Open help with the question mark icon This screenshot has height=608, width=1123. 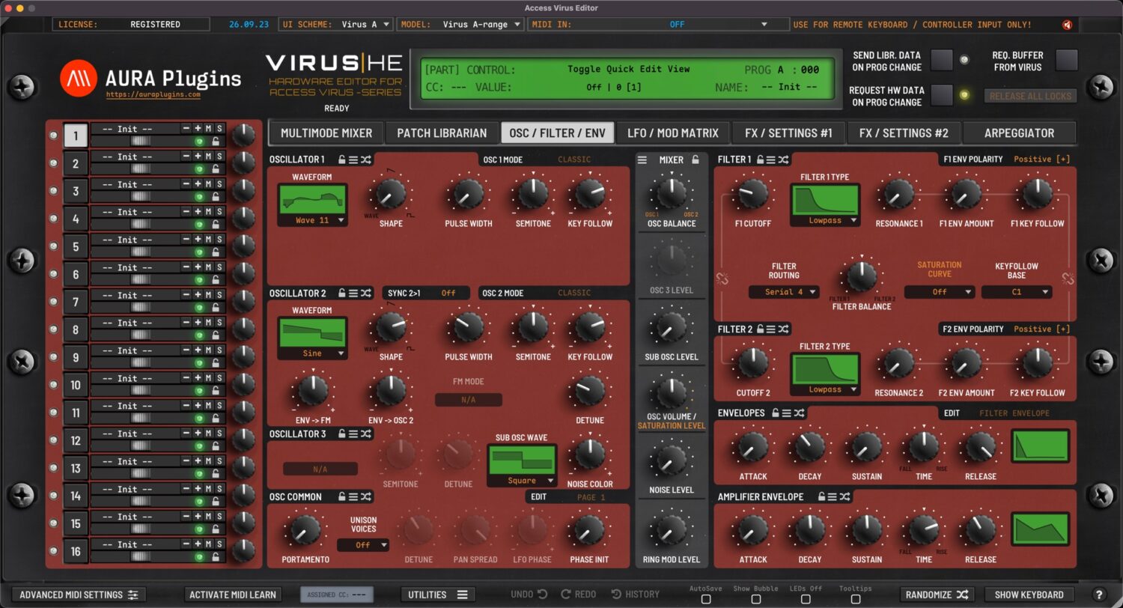1099,595
